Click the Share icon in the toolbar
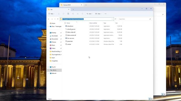 (78, 14)
